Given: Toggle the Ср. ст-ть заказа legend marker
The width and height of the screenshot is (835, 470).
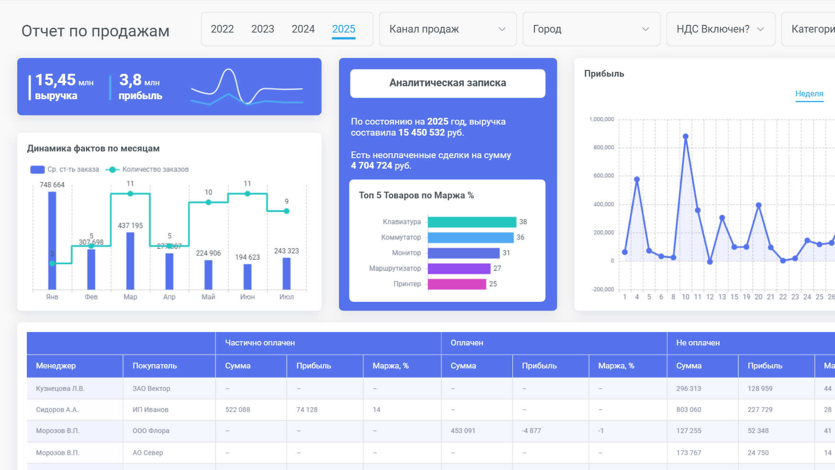Looking at the screenshot, I should coord(37,170).
